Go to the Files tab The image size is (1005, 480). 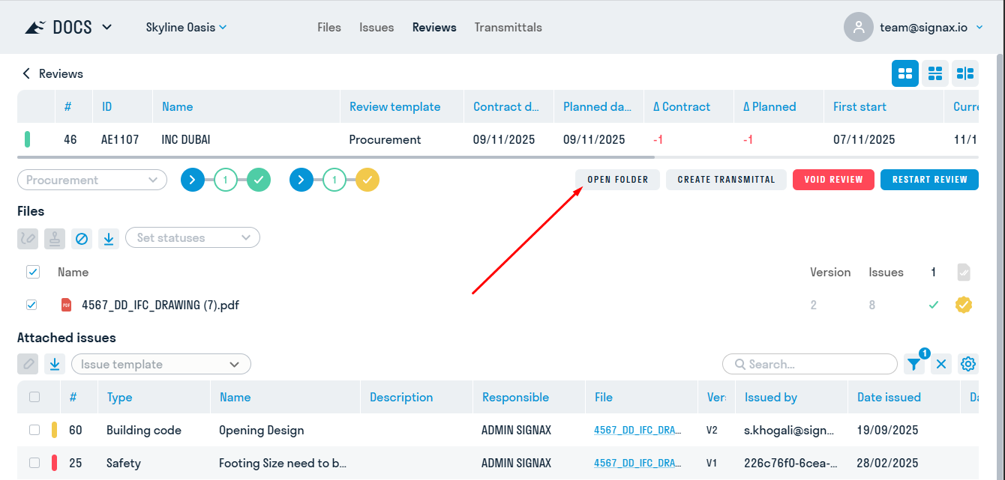point(329,27)
